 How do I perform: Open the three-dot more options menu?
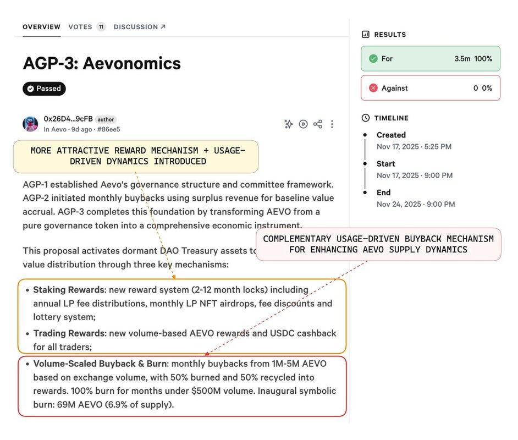332,124
